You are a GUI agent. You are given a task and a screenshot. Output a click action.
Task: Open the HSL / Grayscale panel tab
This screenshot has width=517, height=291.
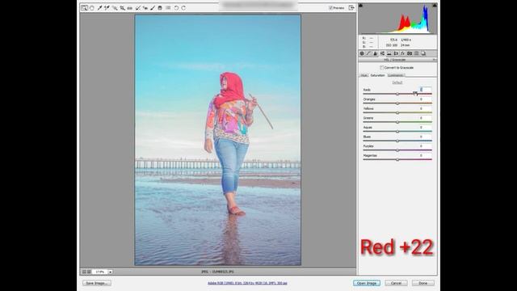(x=382, y=53)
